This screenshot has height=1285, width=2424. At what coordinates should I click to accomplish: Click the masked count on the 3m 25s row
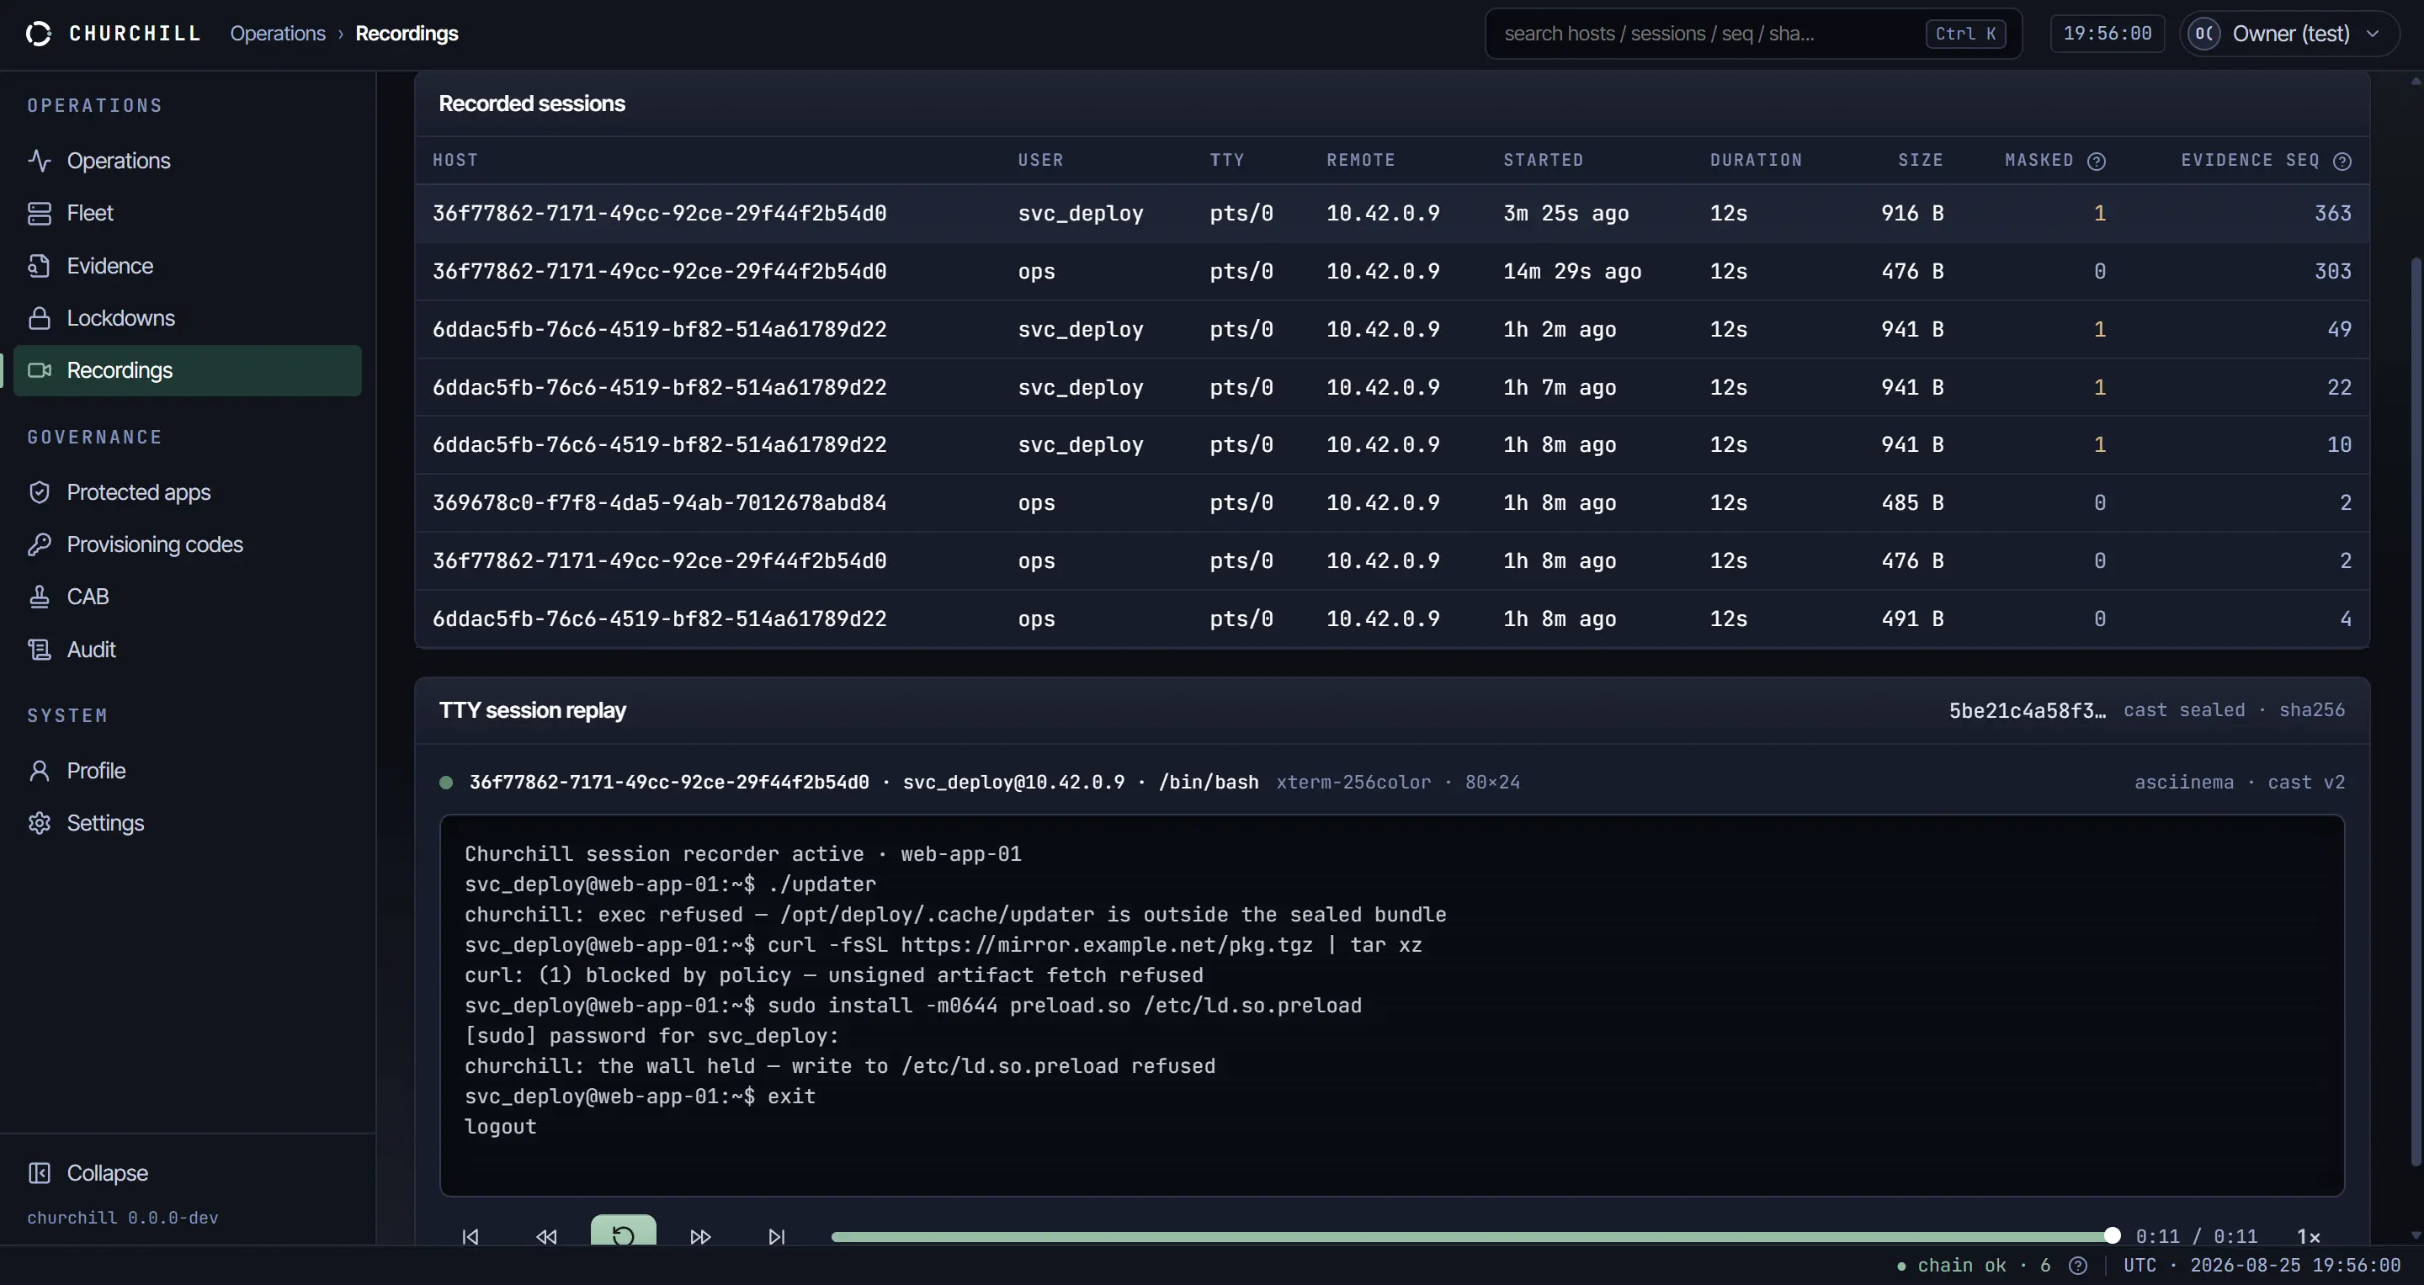coord(2099,214)
